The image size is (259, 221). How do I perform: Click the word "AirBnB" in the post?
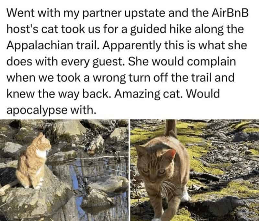tap(230, 13)
